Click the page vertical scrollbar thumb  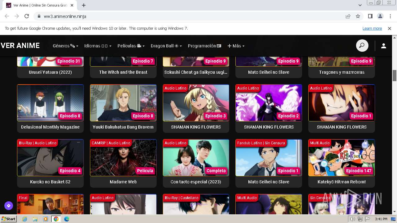point(395,75)
